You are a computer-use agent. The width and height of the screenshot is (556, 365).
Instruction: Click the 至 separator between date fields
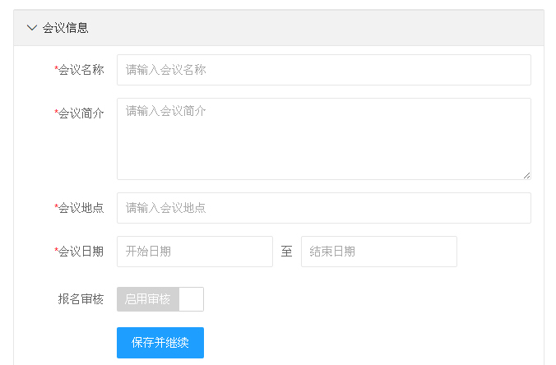[287, 252]
